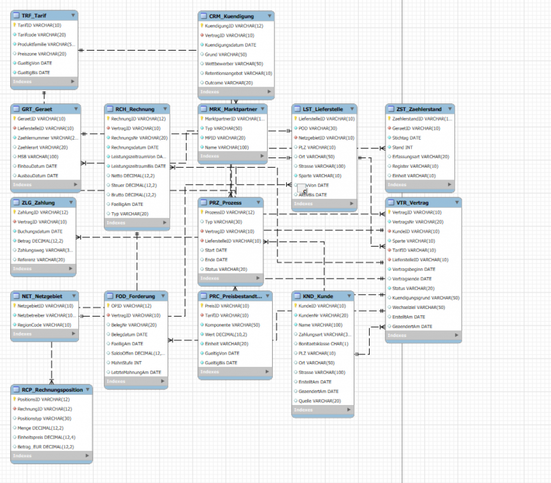Expand the Indexes section of FOD_Forderung

[164, 381]
